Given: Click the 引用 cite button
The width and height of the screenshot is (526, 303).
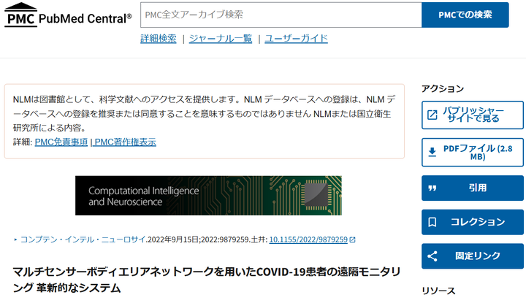Looking at the screenshot, I should click(473, 188).
